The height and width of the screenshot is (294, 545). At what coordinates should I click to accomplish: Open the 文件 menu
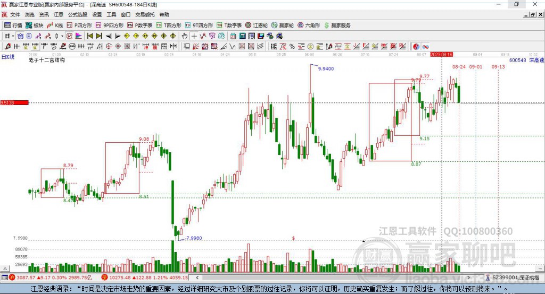(x=15, y=14)
